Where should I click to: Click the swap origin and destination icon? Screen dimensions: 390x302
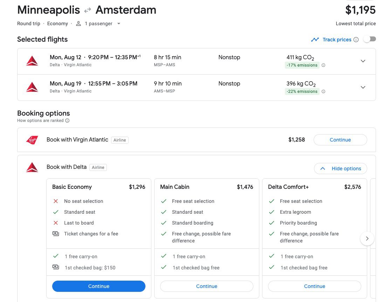click(x=87, y=10)
